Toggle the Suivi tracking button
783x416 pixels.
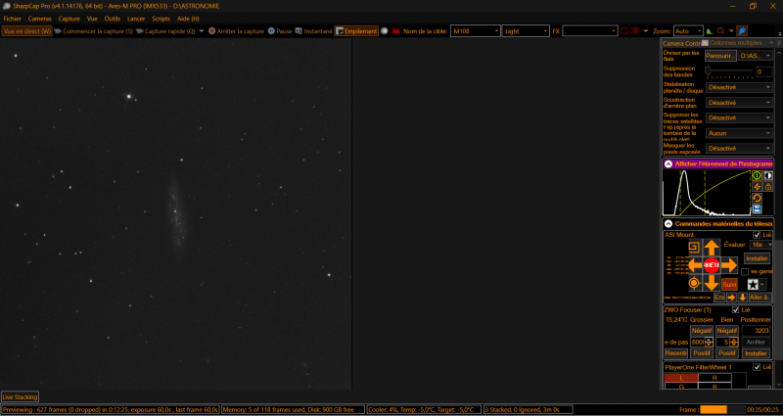pyautogui.click(x=729, y=284)
